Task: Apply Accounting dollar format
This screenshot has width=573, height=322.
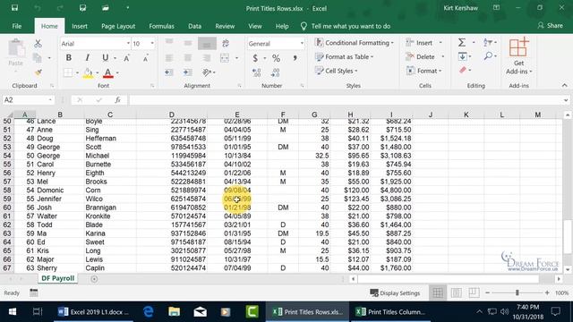Action: tap(255, 58)
